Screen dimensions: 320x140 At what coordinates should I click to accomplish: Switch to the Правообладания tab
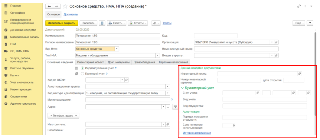point(144,62)
